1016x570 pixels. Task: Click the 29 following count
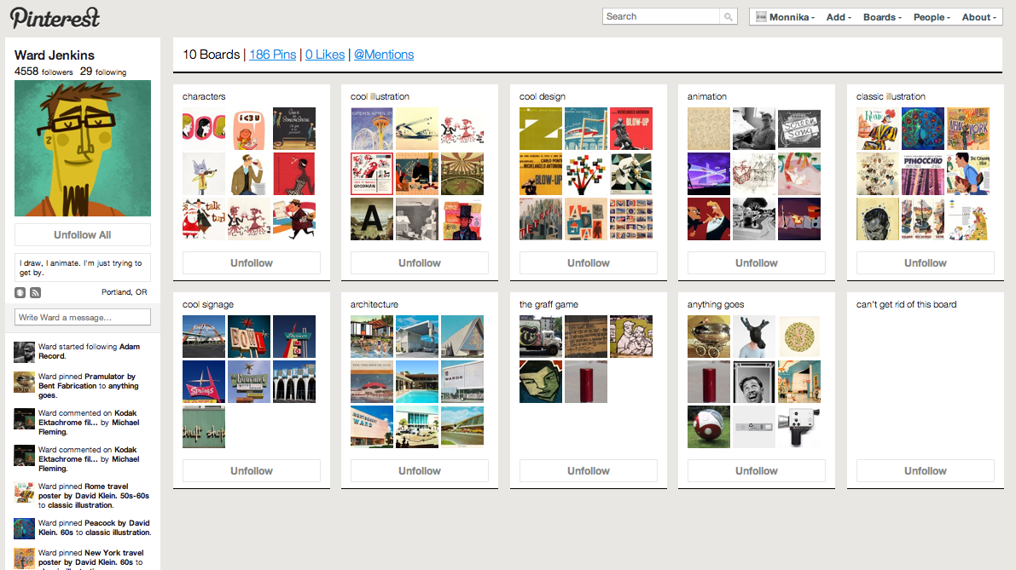103,72
